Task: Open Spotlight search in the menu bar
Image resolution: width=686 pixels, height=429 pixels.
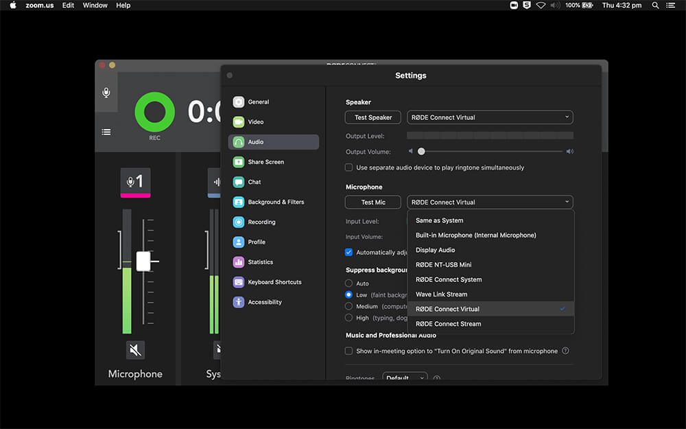Action: pyautogui.click(x=655, y=5)
